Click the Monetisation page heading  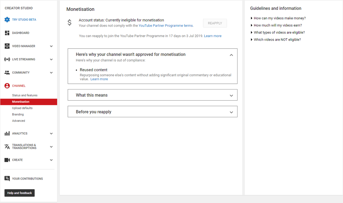80,9
